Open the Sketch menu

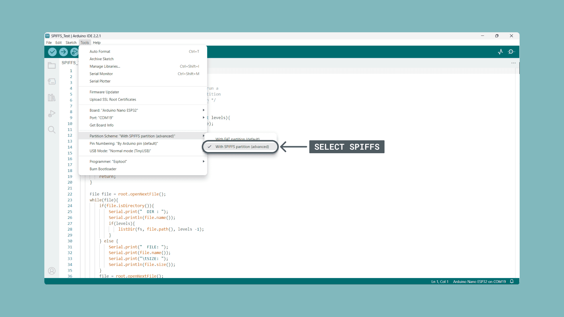coord(71,43)
